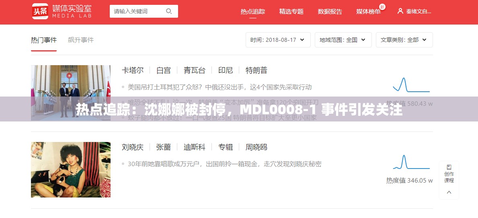Click the 印尼 keyword
The width and height of the screenshot is (478, 218).
click(x=226, y=70)
